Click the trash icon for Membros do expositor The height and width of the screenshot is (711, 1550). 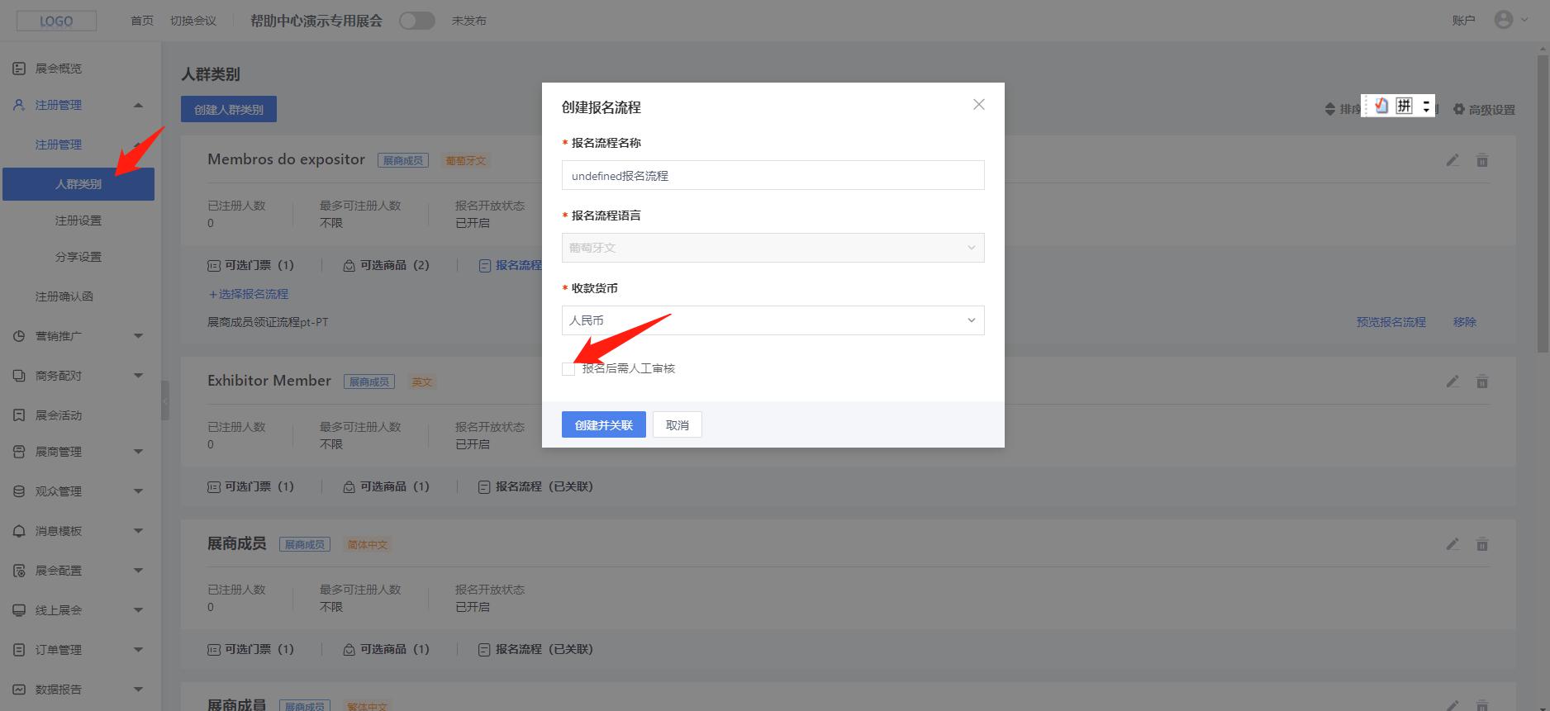[1482, 160]
